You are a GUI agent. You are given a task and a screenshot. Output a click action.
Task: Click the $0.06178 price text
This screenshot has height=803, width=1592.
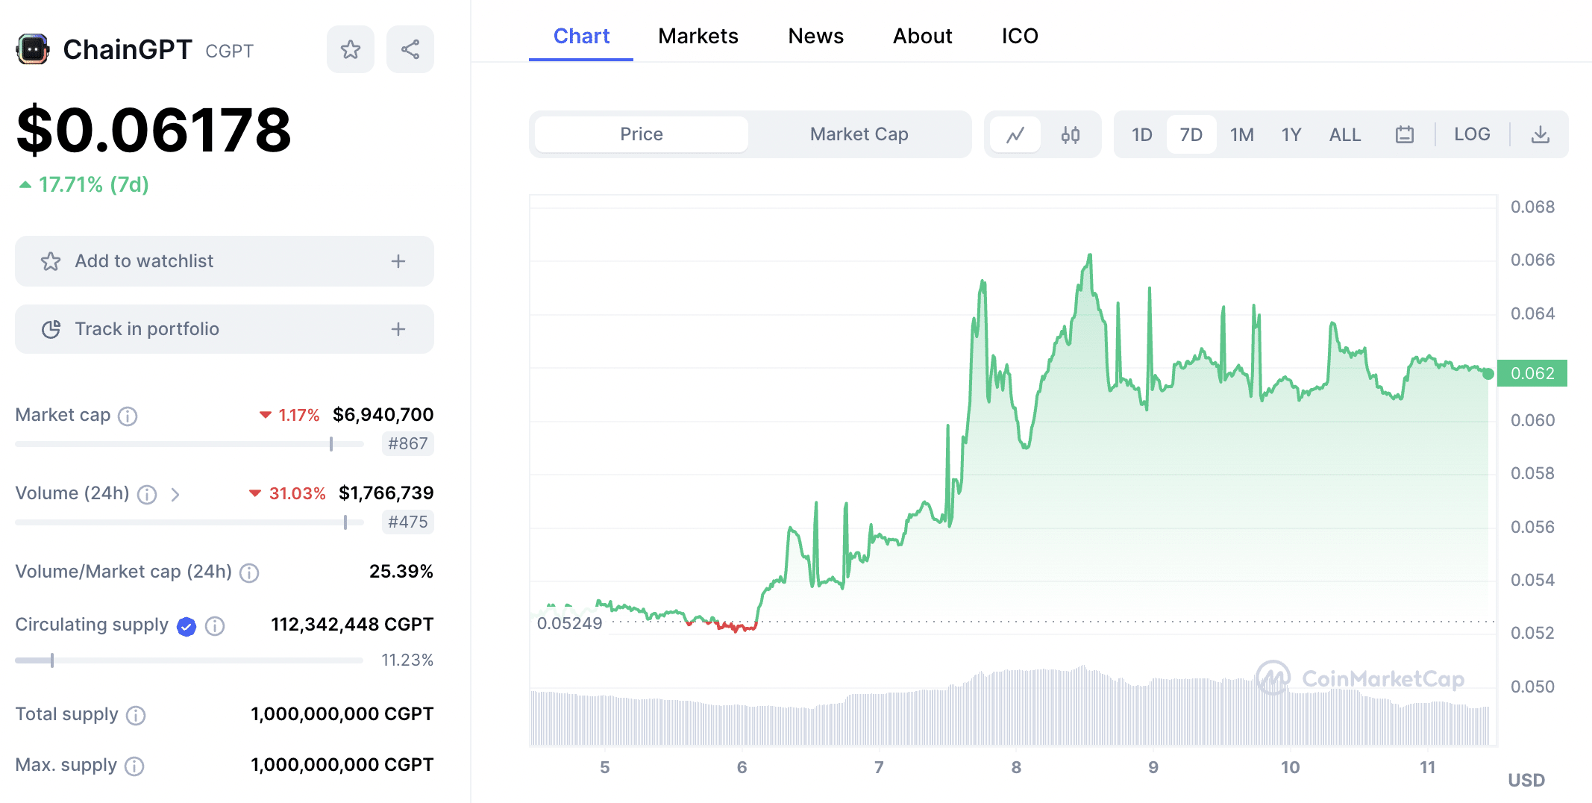tap(154, 131)
